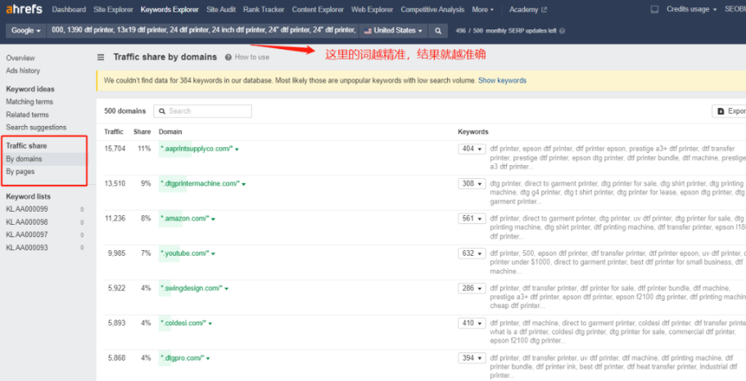
Task: Open the aaprintsupplyco.com domain link
Action: click(197, 149)
